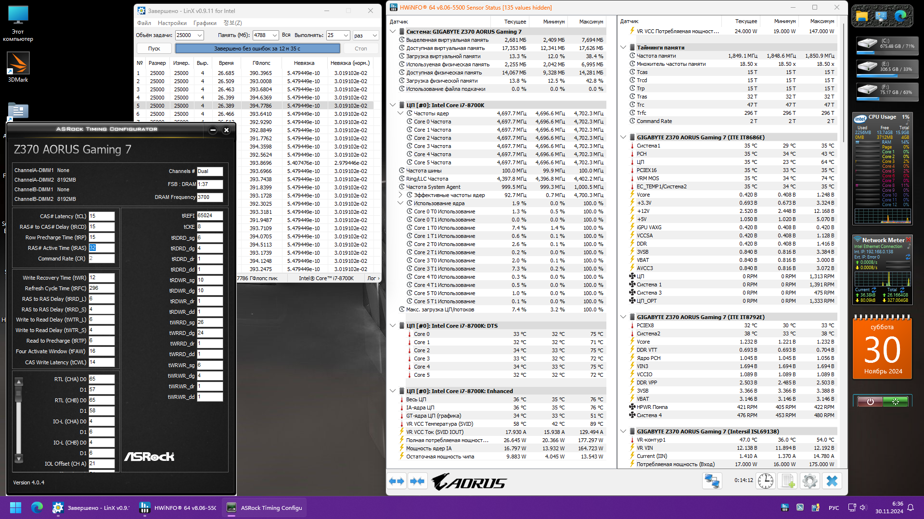Click the log file add icon
The image size is (924, 519).
point(788,481)
